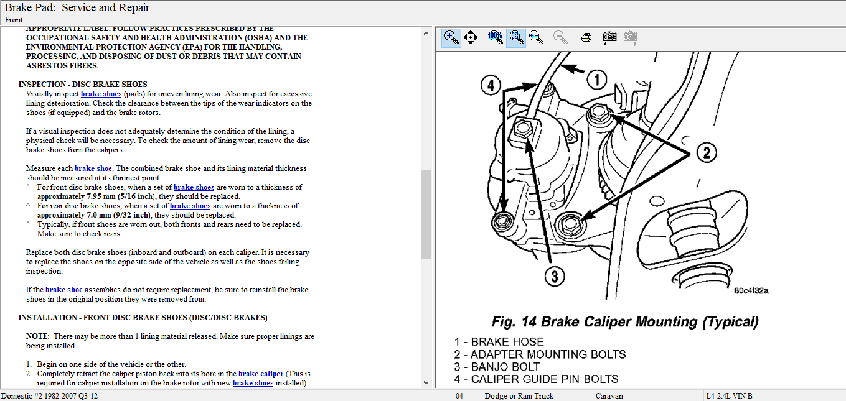The width and height of the screenshot is (846, 401).
Task: Open 'brake shoe' link before 'assemblies'
Action: click(x=64, y=290)
